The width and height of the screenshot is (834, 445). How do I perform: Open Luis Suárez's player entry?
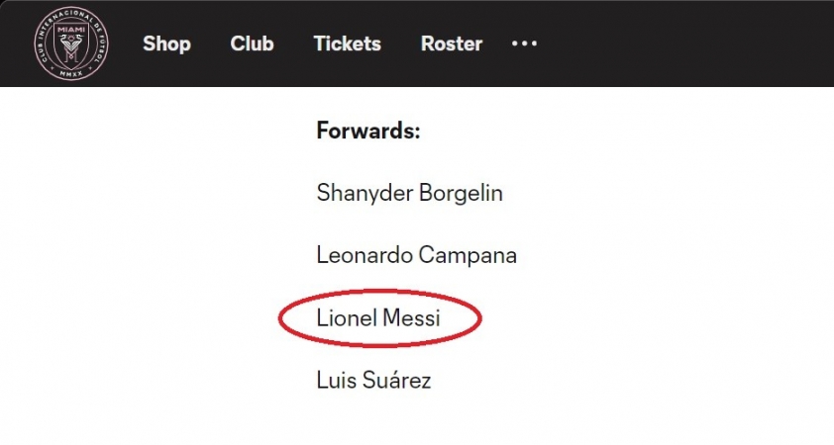pos(373,380)
